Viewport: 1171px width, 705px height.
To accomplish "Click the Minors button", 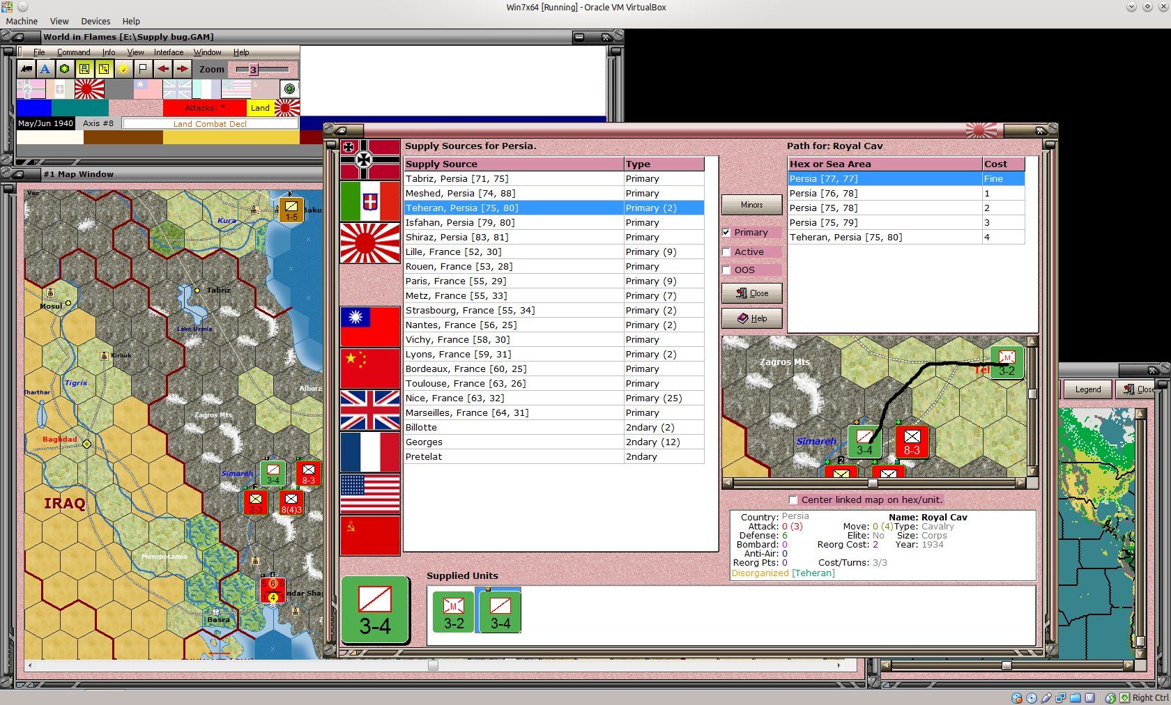I will [x=751, y=205].
